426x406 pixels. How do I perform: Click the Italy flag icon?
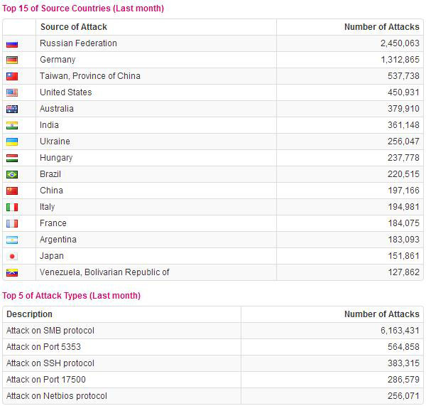tap(12, 208)
